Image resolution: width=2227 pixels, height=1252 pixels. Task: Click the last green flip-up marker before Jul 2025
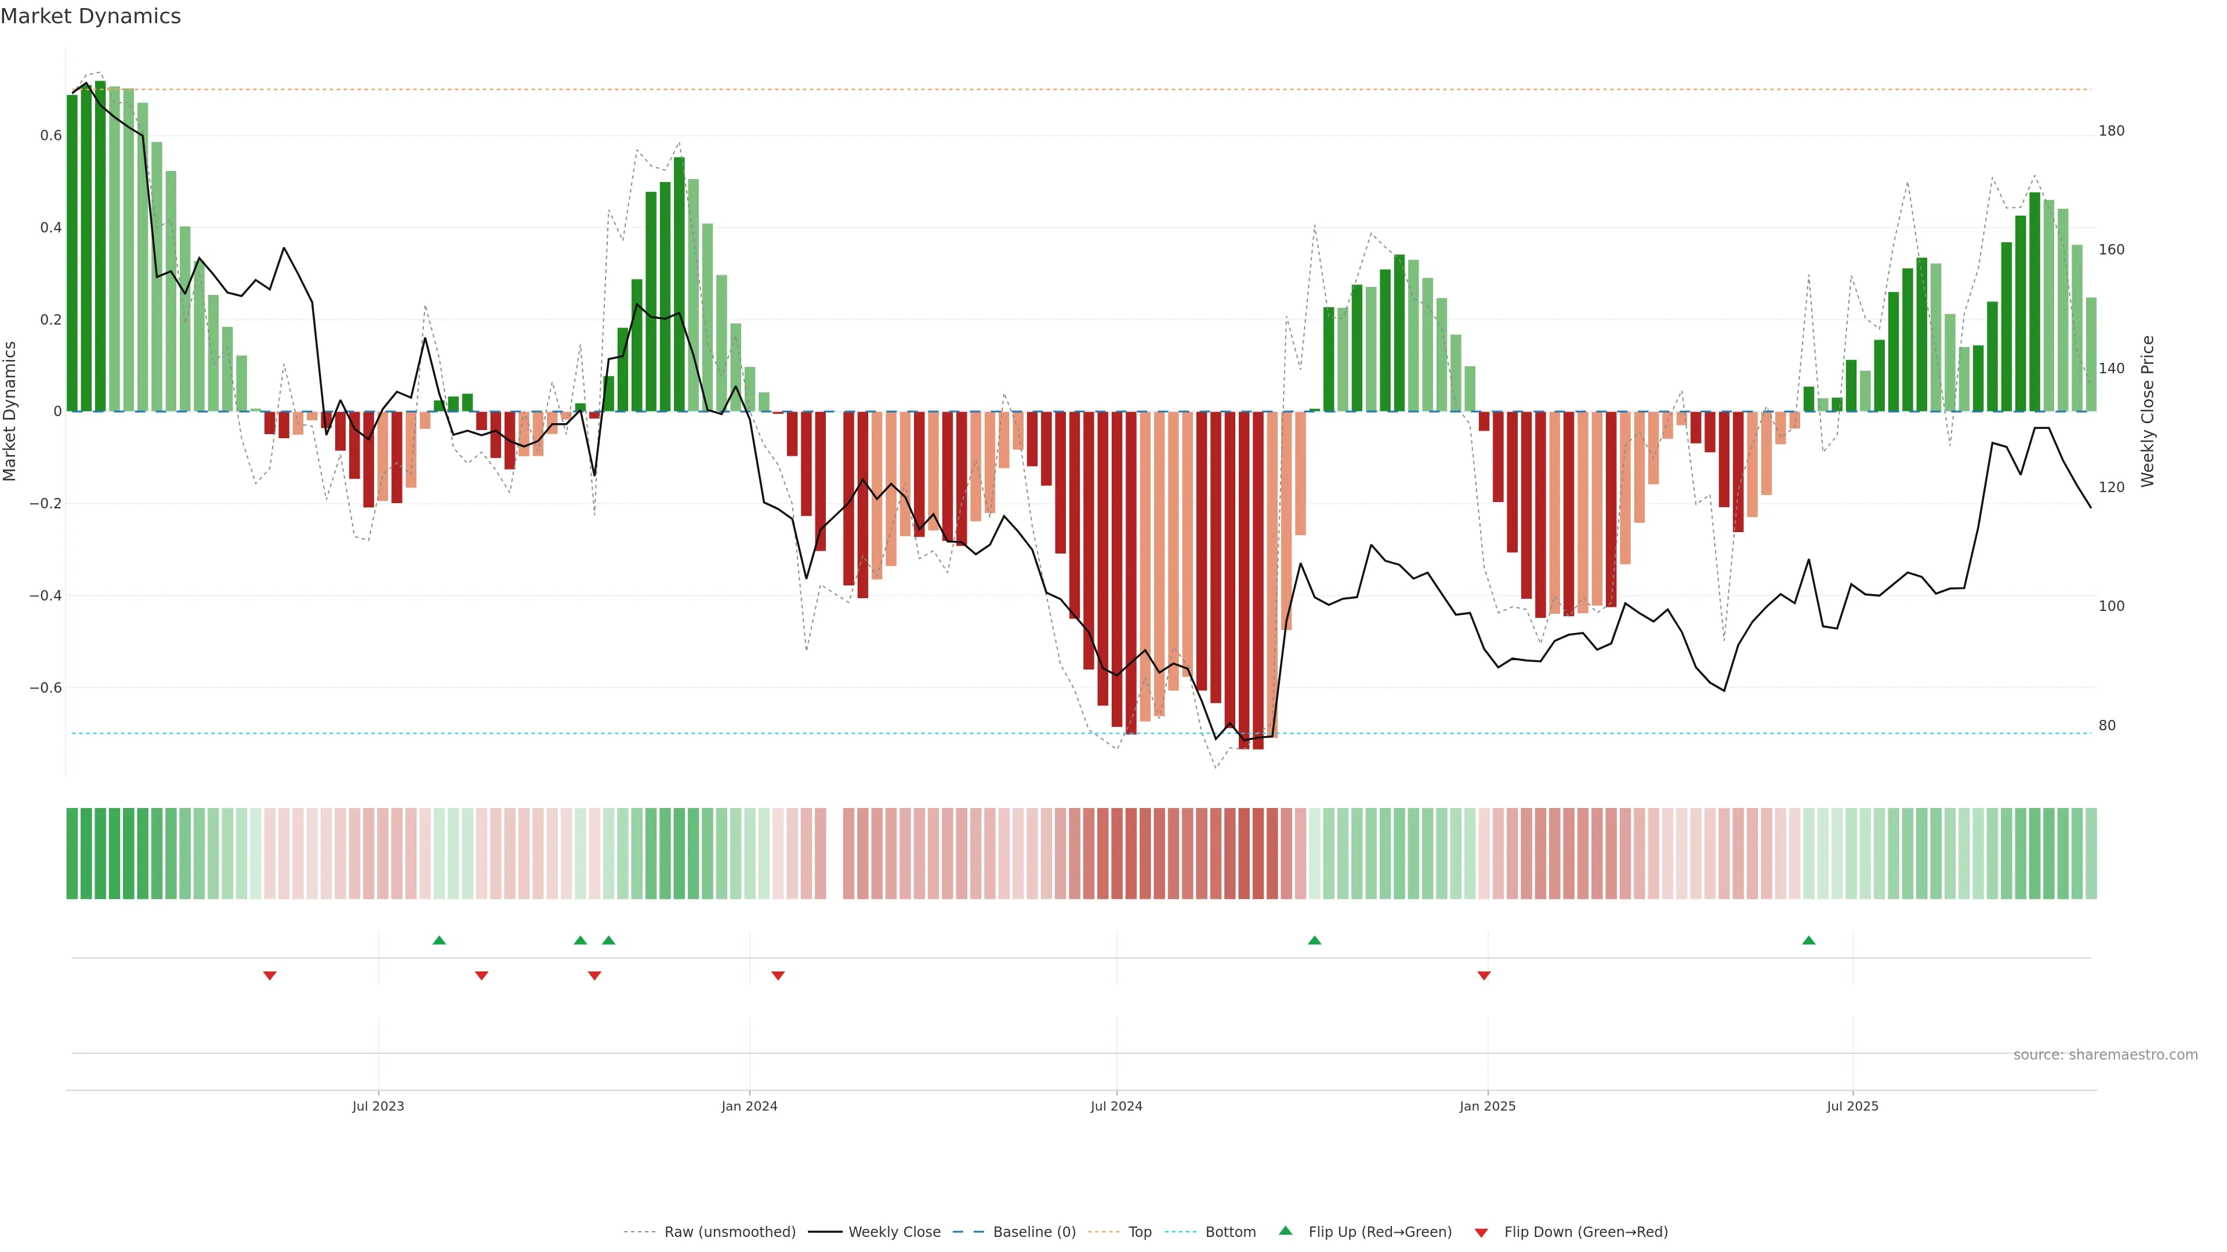pos(1809,940)
